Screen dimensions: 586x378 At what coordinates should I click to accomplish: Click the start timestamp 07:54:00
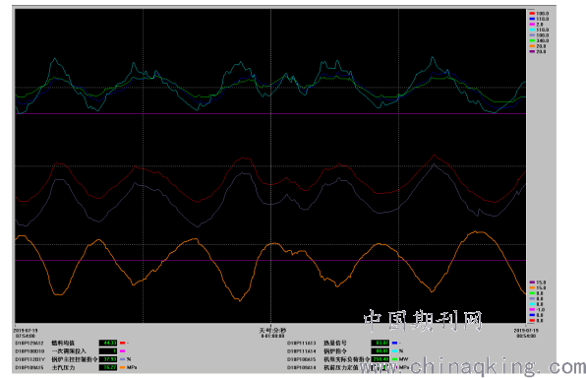point(26,336)
